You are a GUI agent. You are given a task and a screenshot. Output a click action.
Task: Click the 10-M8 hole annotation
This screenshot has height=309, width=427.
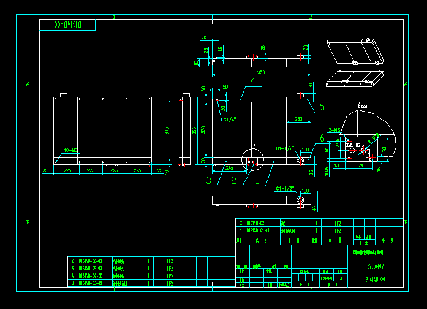(x=70, y=150)
